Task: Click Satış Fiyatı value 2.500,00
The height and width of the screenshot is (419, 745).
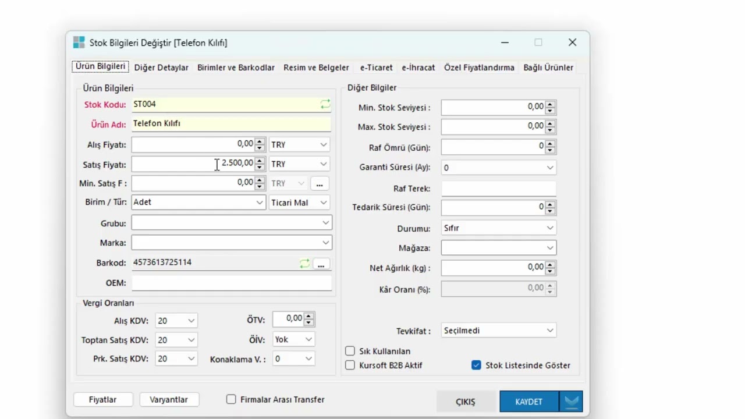Action: pos(237,163)
